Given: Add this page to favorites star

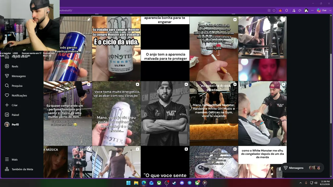Looking at the screenshot, I should [x=274, y=10].
